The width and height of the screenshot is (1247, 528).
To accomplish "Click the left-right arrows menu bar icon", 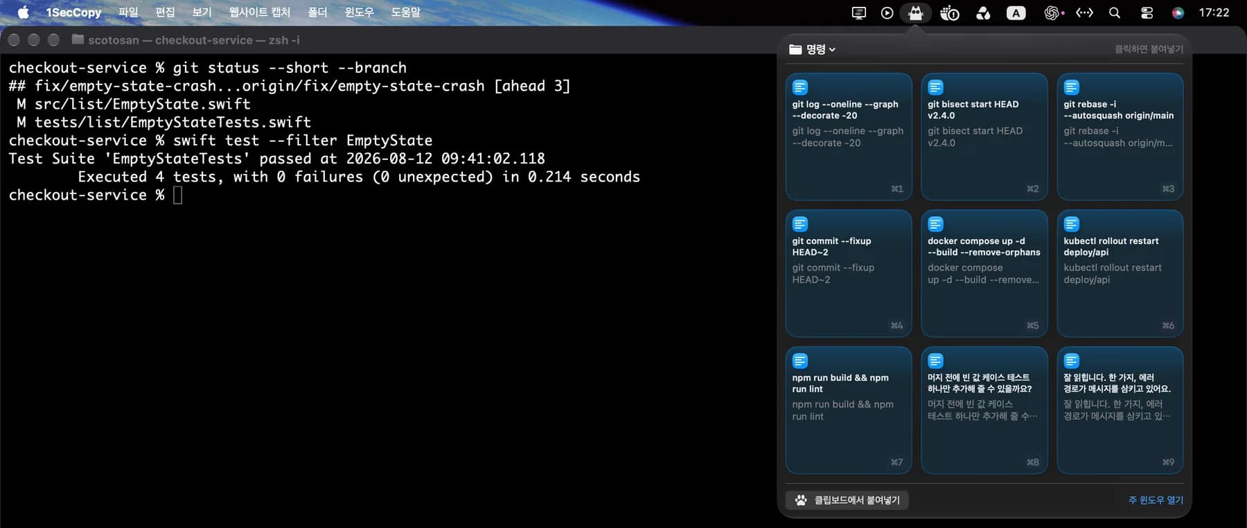I will (x=1084, y=12).
